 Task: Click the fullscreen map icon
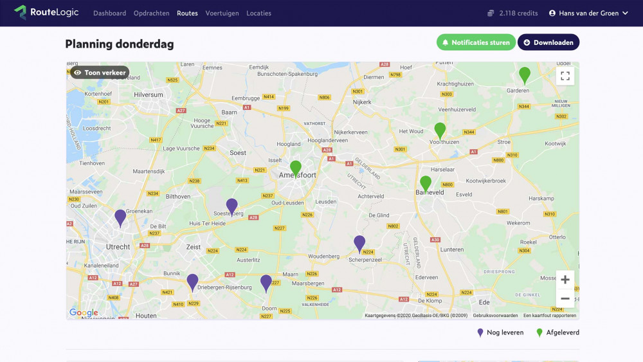tap(565, 76)
